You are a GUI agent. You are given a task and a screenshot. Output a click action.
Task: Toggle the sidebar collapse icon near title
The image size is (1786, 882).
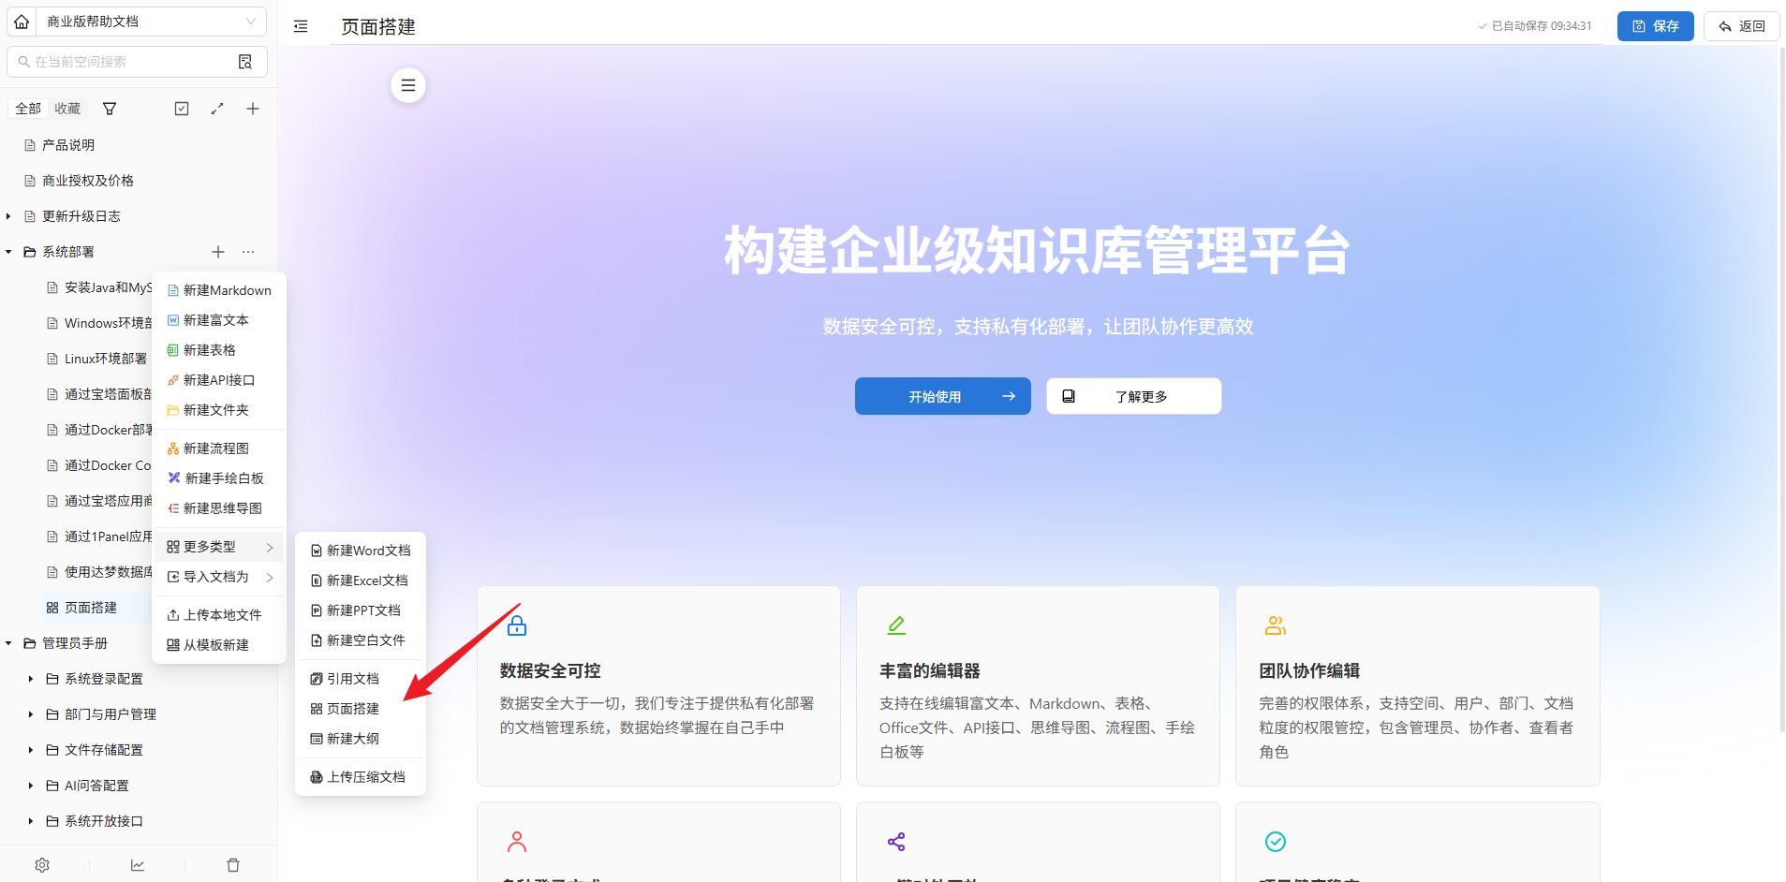click(301, 26)
